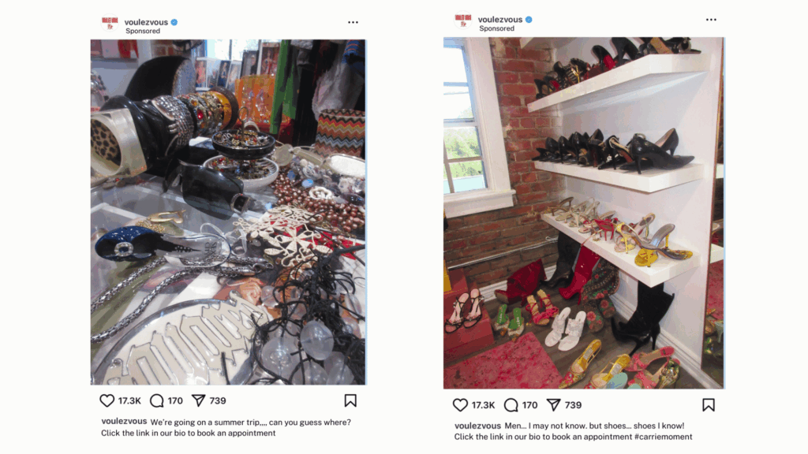Share the left jewelry post via paper-plane icon
The image size is (808, 454).
pos(198,400)
